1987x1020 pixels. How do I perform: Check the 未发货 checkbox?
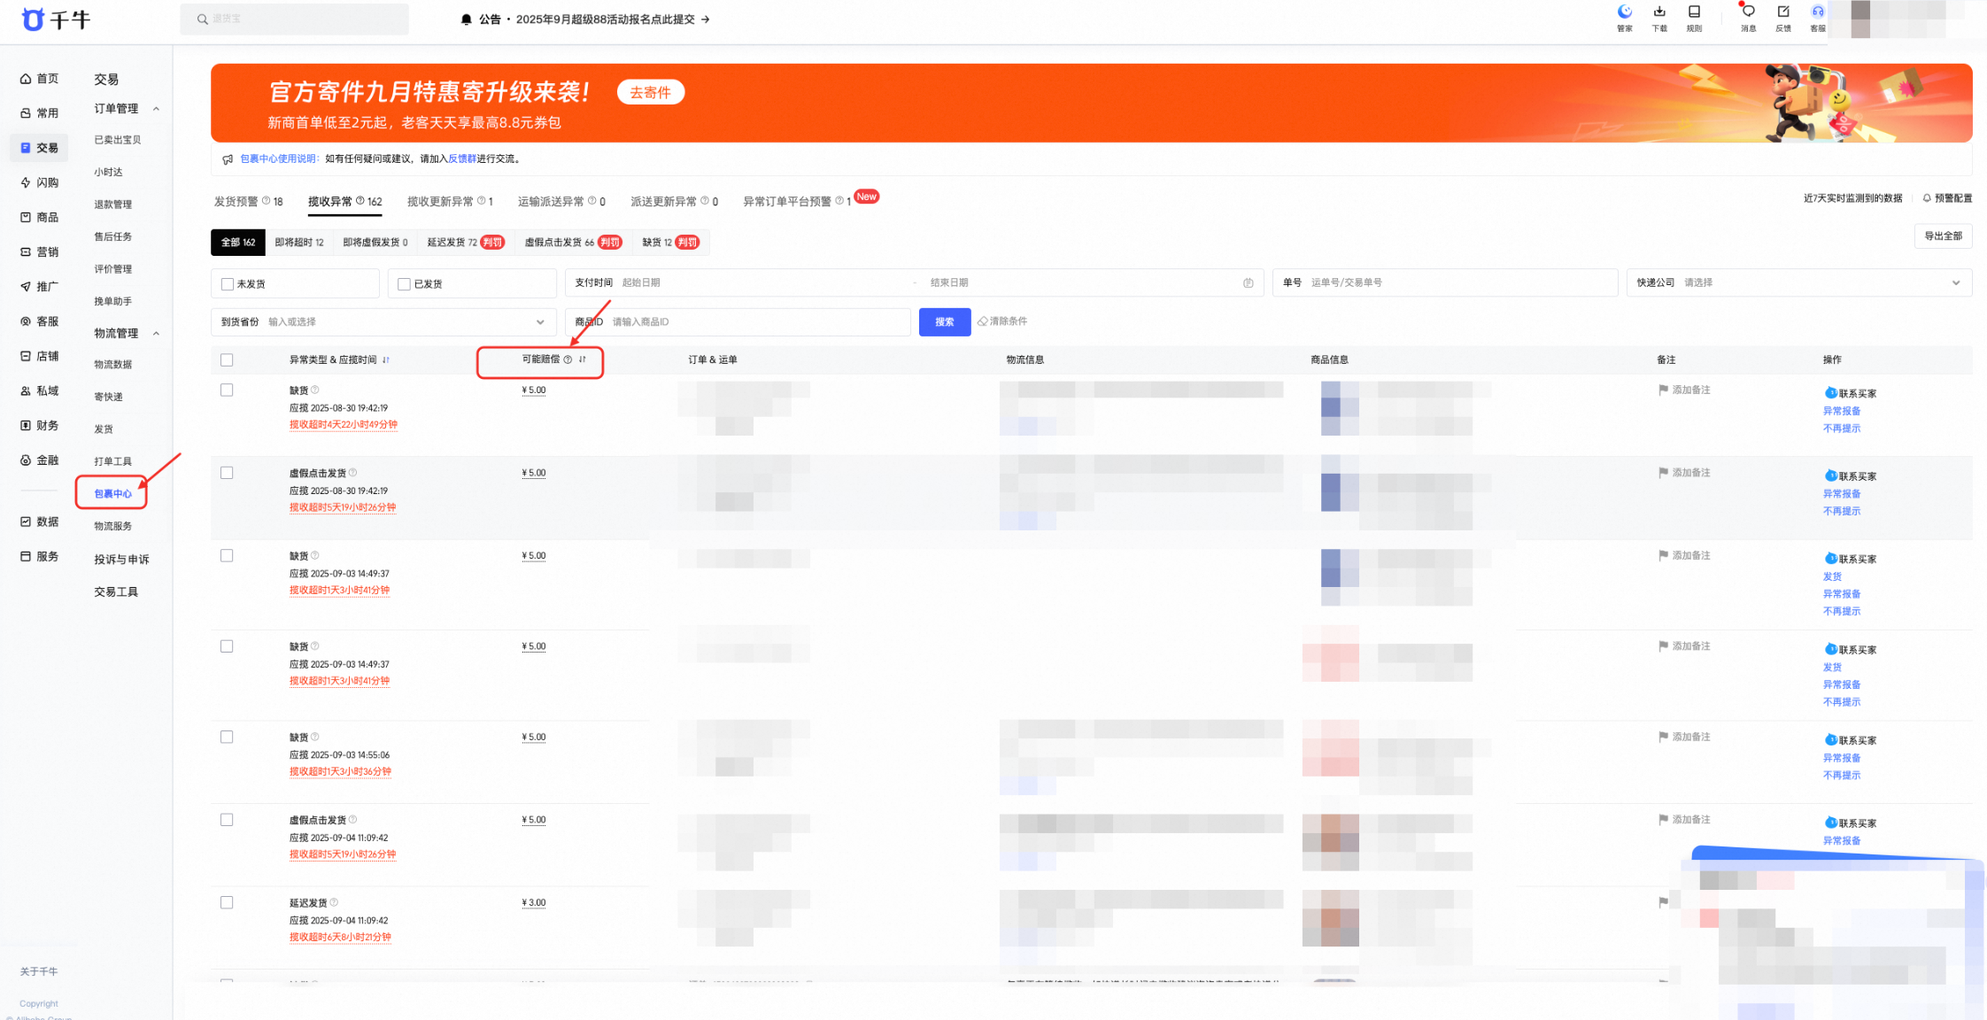(228, 284)
